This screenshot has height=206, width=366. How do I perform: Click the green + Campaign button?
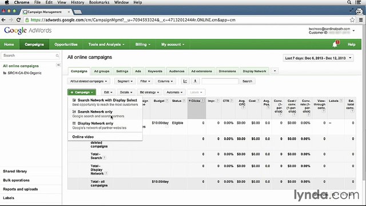[82, 92]
